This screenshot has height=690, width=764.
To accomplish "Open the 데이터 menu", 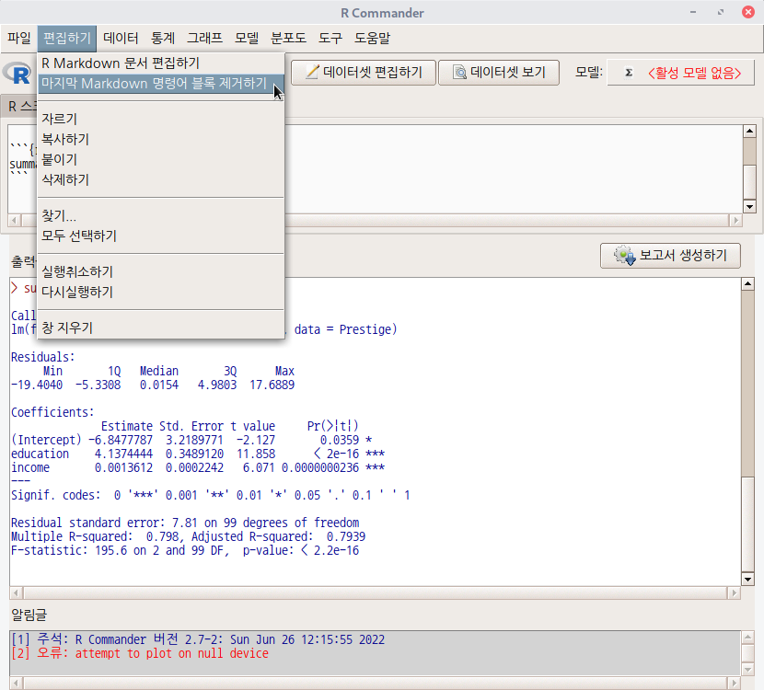I will point(121,38).
